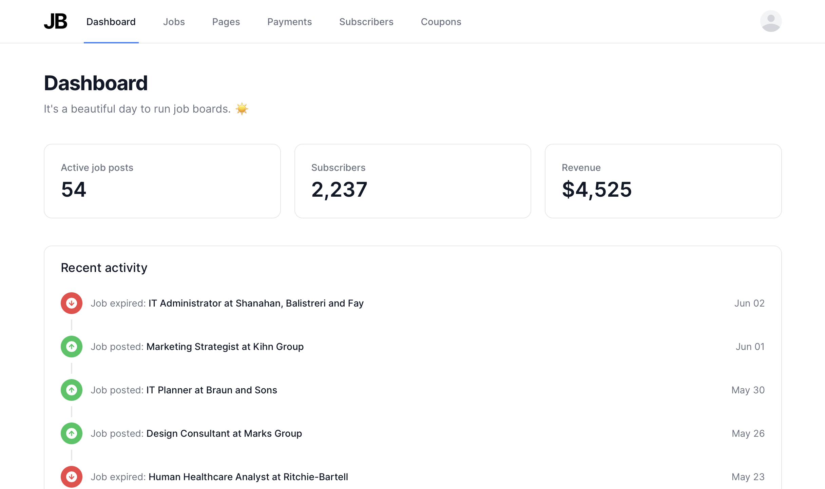Open the Coupons menu item
The height and width of the screenshot is (489, 825).
[441, 22]
